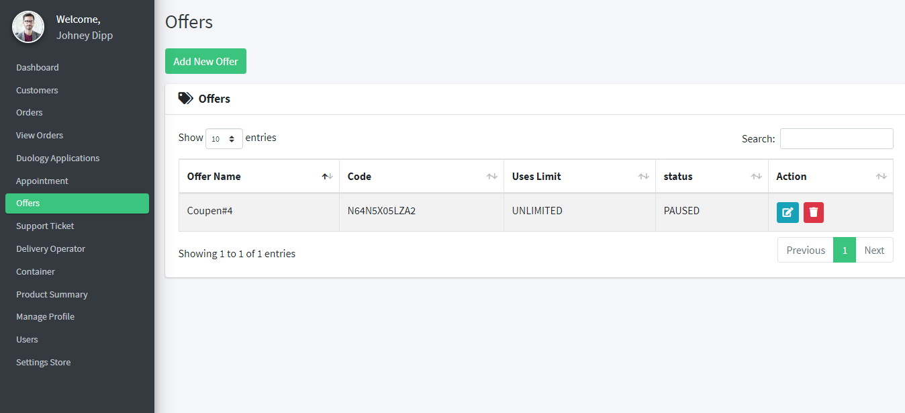Image resolution: width=905 pixels, height=413 pixels.
Task: Sort table by Code column arrows
Action: coord(492,177)
